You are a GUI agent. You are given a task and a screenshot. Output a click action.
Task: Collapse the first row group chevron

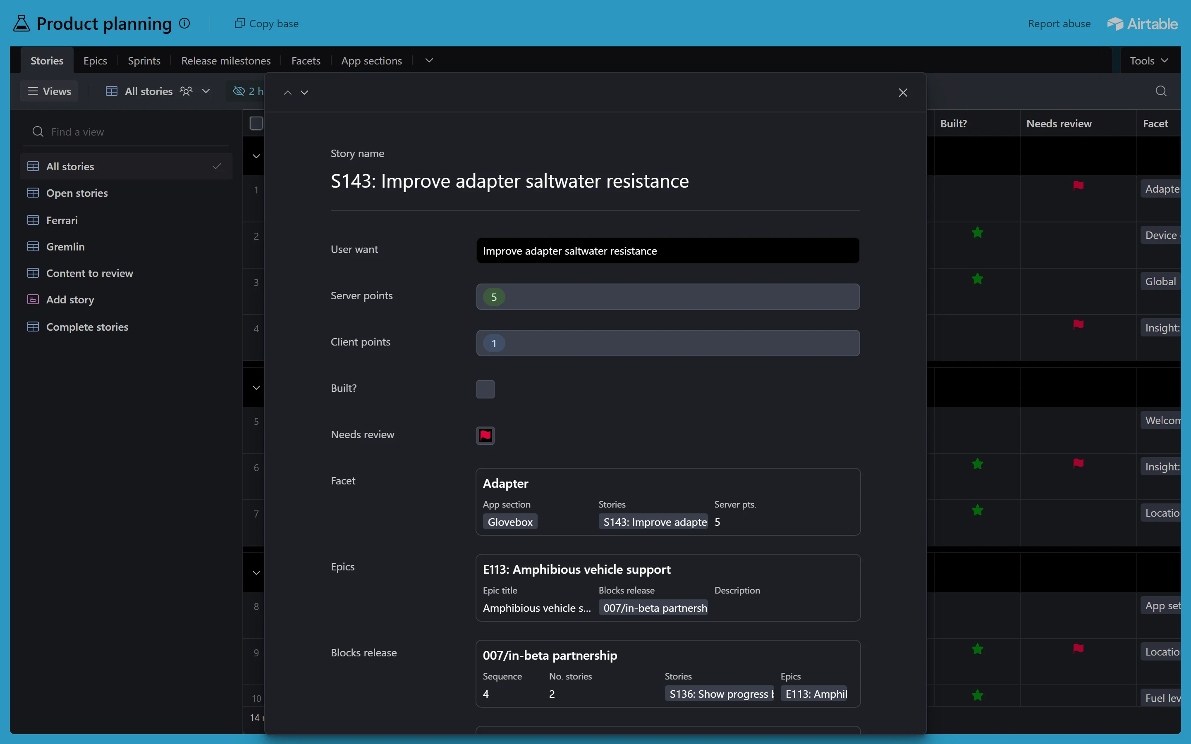click(256, 156)
